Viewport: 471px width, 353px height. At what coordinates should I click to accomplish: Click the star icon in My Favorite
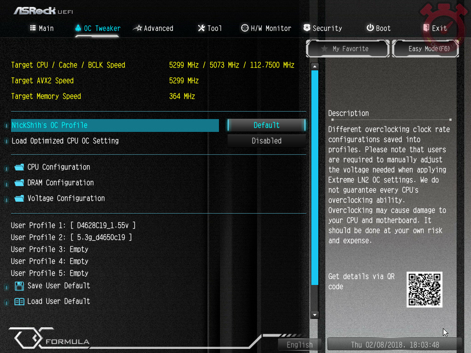coord(324,49)
